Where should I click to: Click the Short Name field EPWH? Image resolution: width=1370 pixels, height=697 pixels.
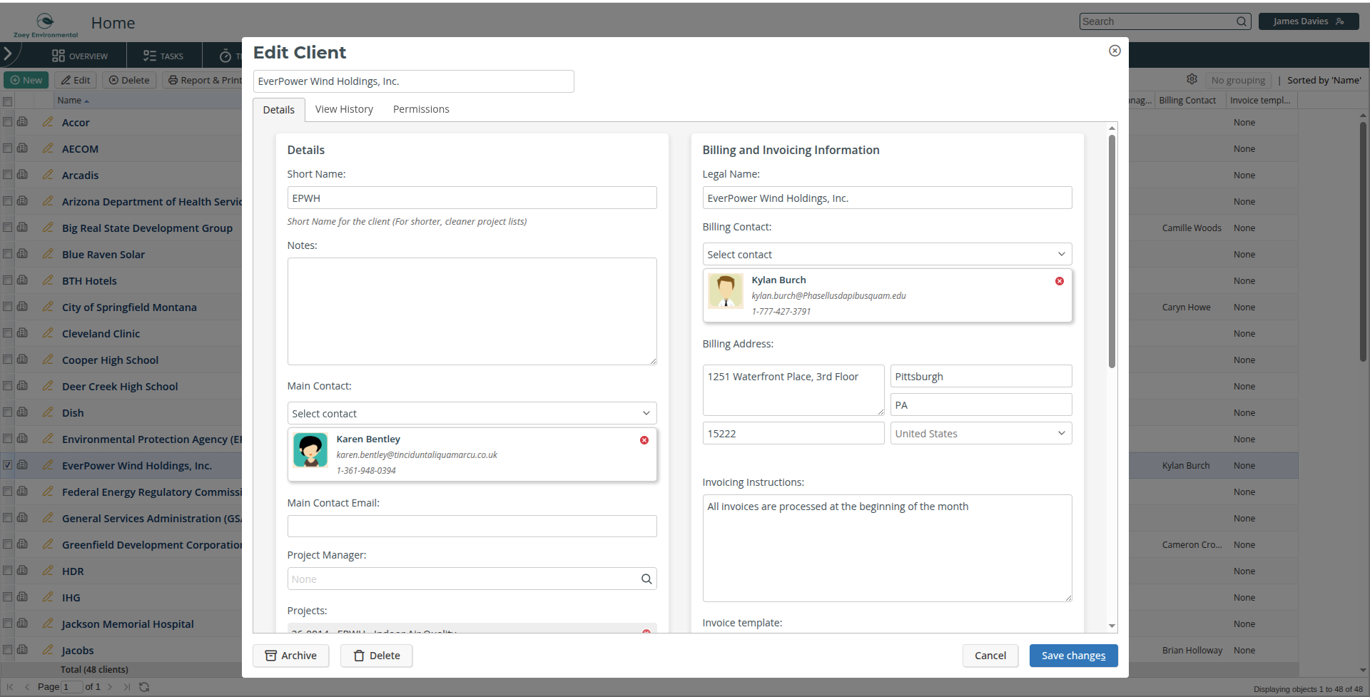[472, 198]
